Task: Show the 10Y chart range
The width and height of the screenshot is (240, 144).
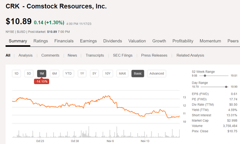Action: (x=108, y=73)
